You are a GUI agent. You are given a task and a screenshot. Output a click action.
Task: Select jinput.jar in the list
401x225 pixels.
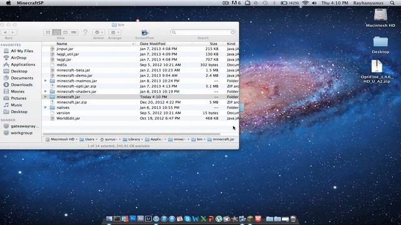(65, 49)
